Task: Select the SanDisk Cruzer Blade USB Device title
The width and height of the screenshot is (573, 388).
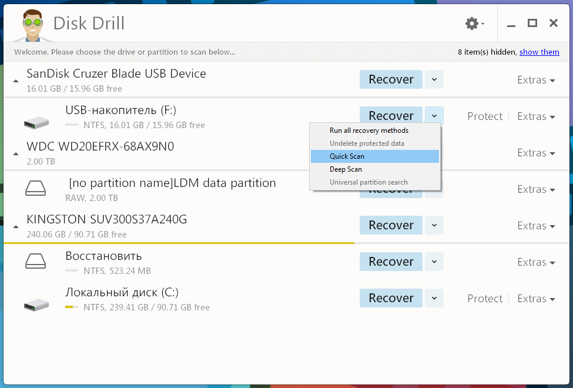Action: coord(116,73)
